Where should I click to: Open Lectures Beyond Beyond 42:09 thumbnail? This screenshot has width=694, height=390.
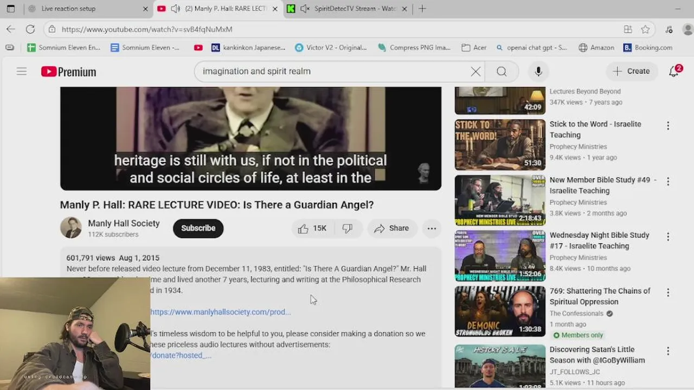[x=500, y=100]
